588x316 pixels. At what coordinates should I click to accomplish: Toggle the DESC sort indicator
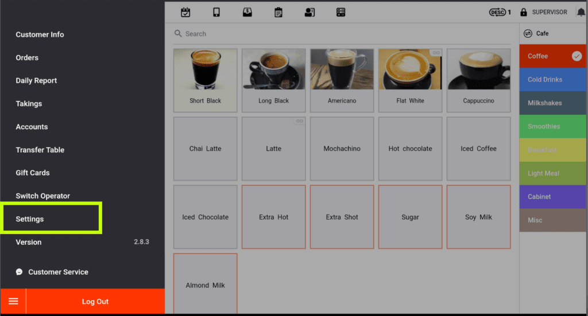(x=499, y=12)
